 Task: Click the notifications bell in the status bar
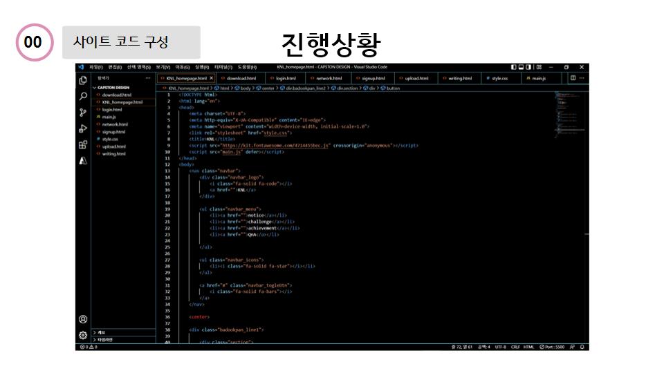[x=582, y=347]
